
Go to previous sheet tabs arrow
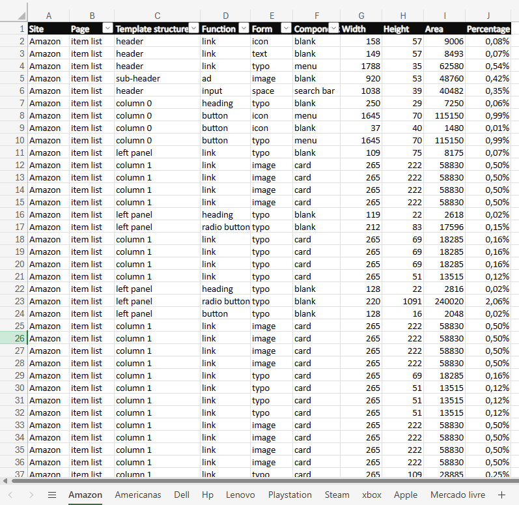[10, 495]
